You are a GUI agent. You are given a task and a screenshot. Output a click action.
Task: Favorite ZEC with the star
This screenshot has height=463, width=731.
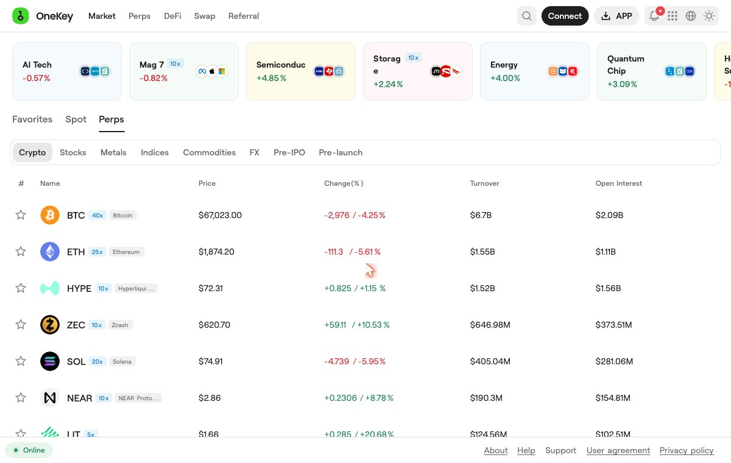pos(21,325)
